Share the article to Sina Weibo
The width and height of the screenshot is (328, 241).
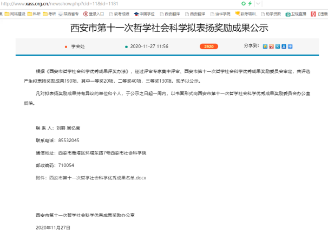click(x=271, y=46)
